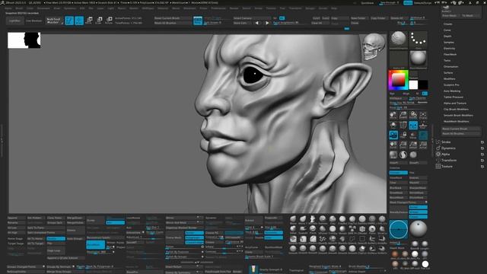Screen dimensions: 487x274
Task: Toggle Groups By Normals option dot
Action: (x=73, y=266)
